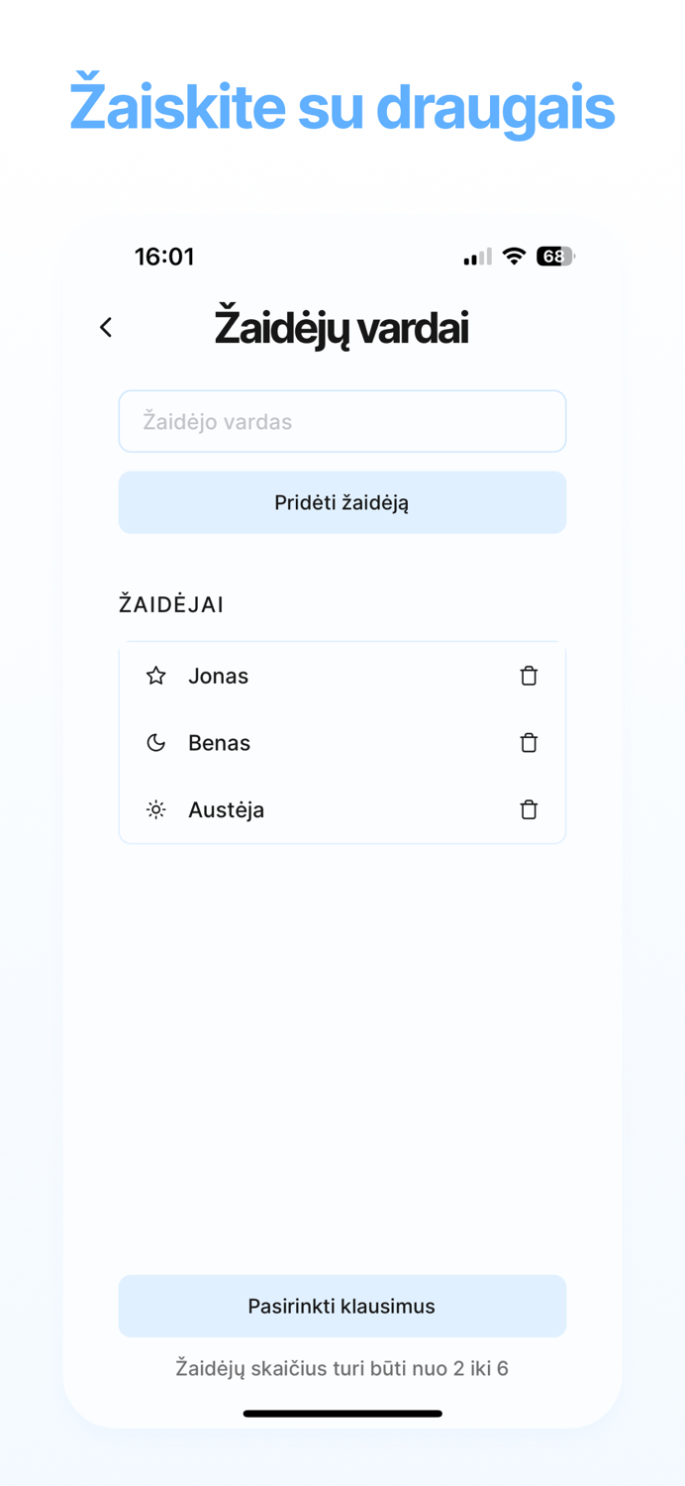Image resolution: width=685 pixels, height=1486 pixels.
Task: Delete player Jonas using the trash icon
Action: click(x=529, y=676)
